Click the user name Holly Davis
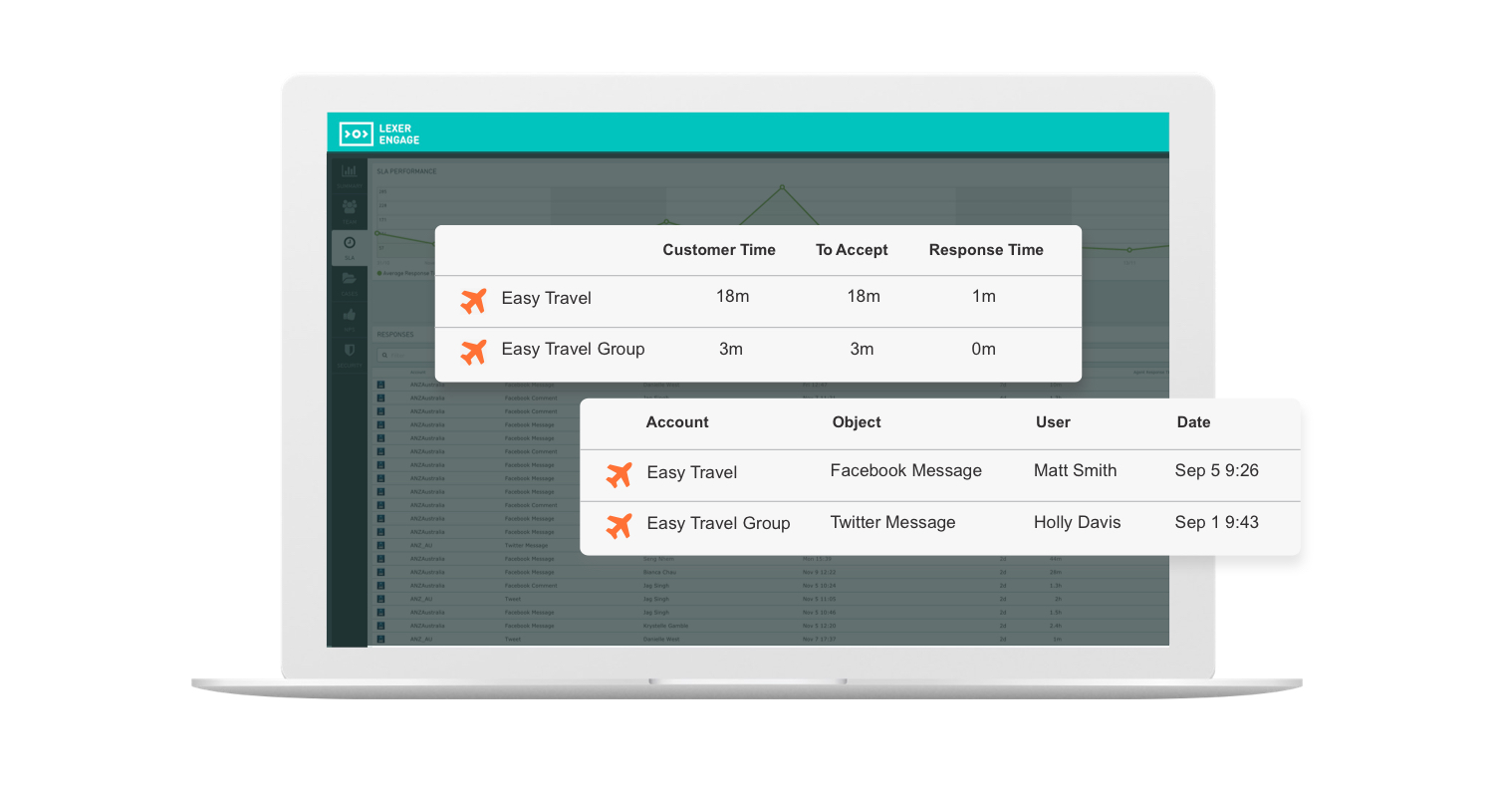The image size is (1494, 797). click(1078, 522)
